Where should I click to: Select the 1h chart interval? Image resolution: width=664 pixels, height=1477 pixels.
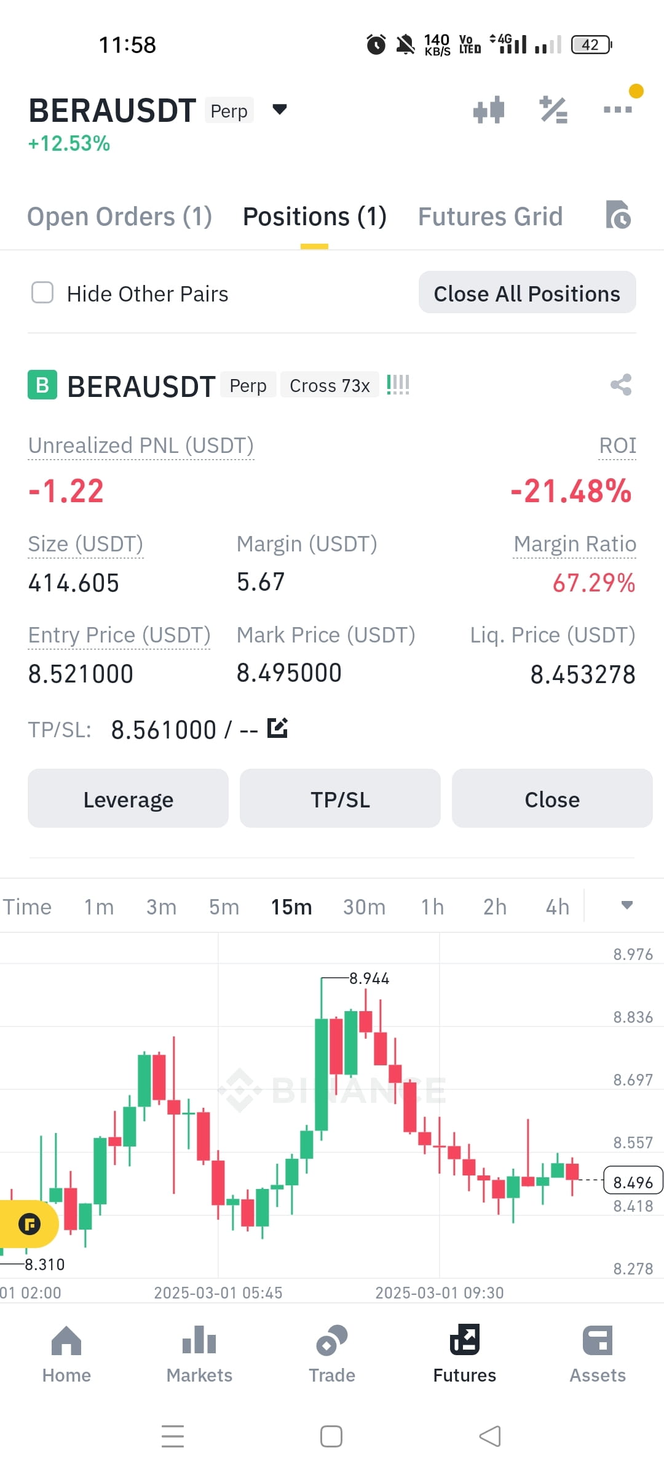click(x=432, y=907)
